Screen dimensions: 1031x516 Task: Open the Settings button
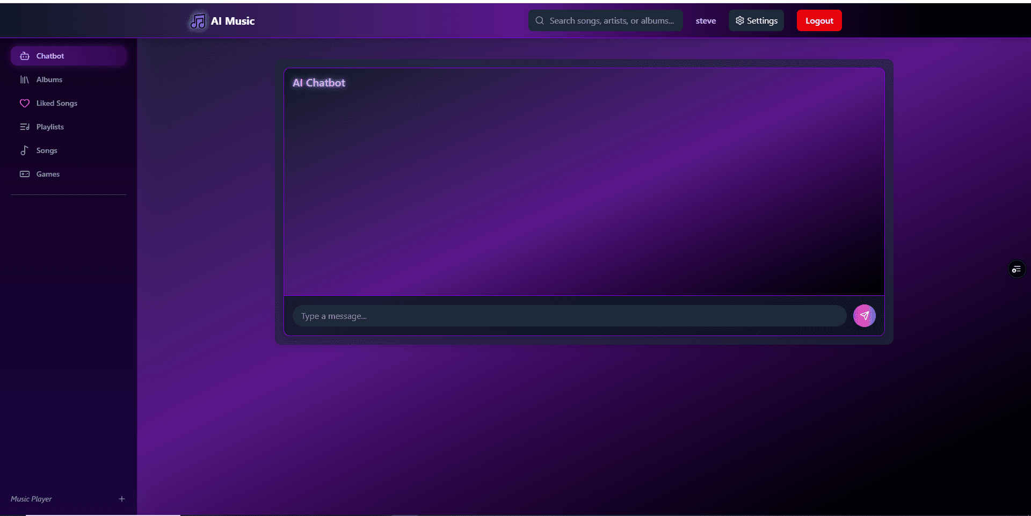tap(756, 20)
